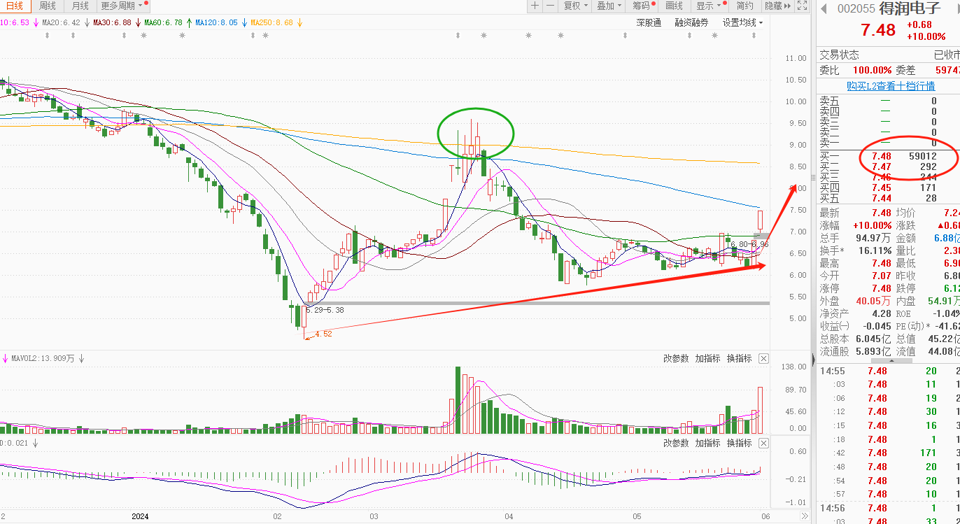This screenshot has height=524, width=960.
Task: Click the 换手 16.11% value
Action: coord(876,250)
